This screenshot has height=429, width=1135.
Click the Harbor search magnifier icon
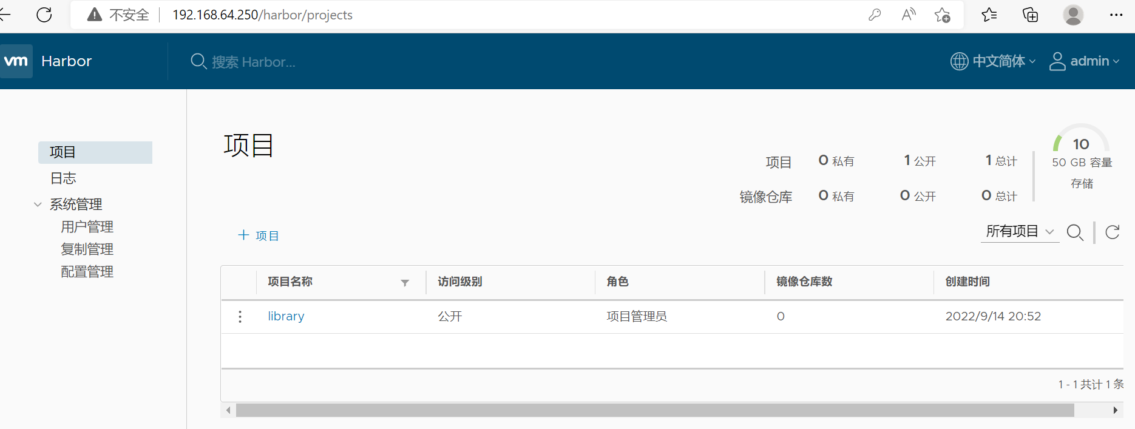pyautogui.click(x=198, y=61)
